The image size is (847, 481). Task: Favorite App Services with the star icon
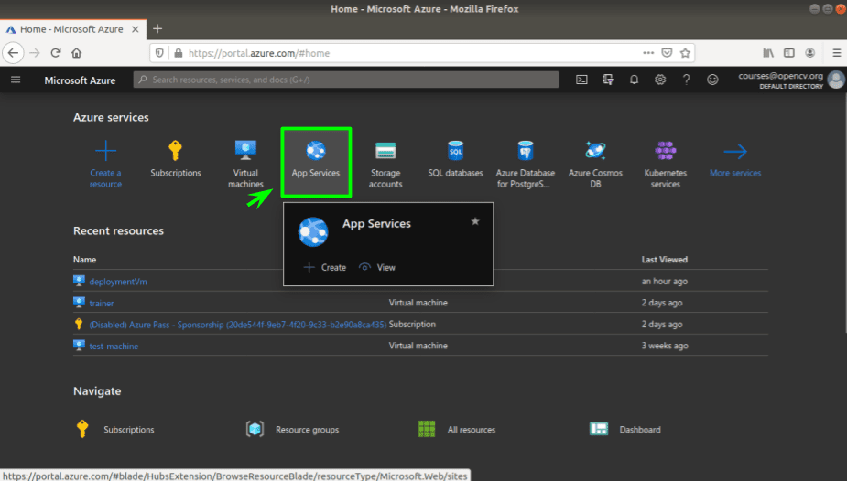(x=475, y=221)
